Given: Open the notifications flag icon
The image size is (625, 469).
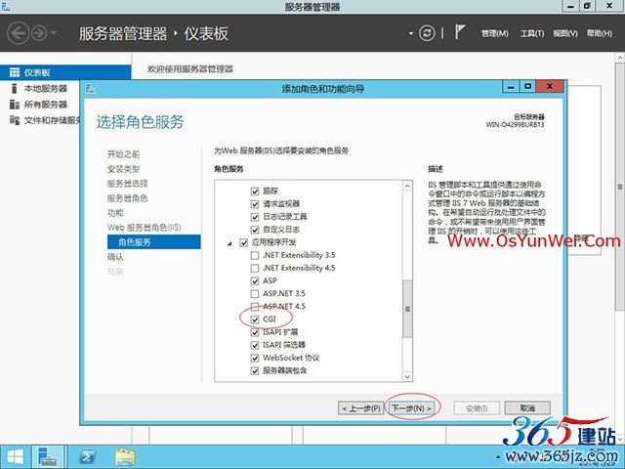Looking at the screenshot, I should coord(460,32).
